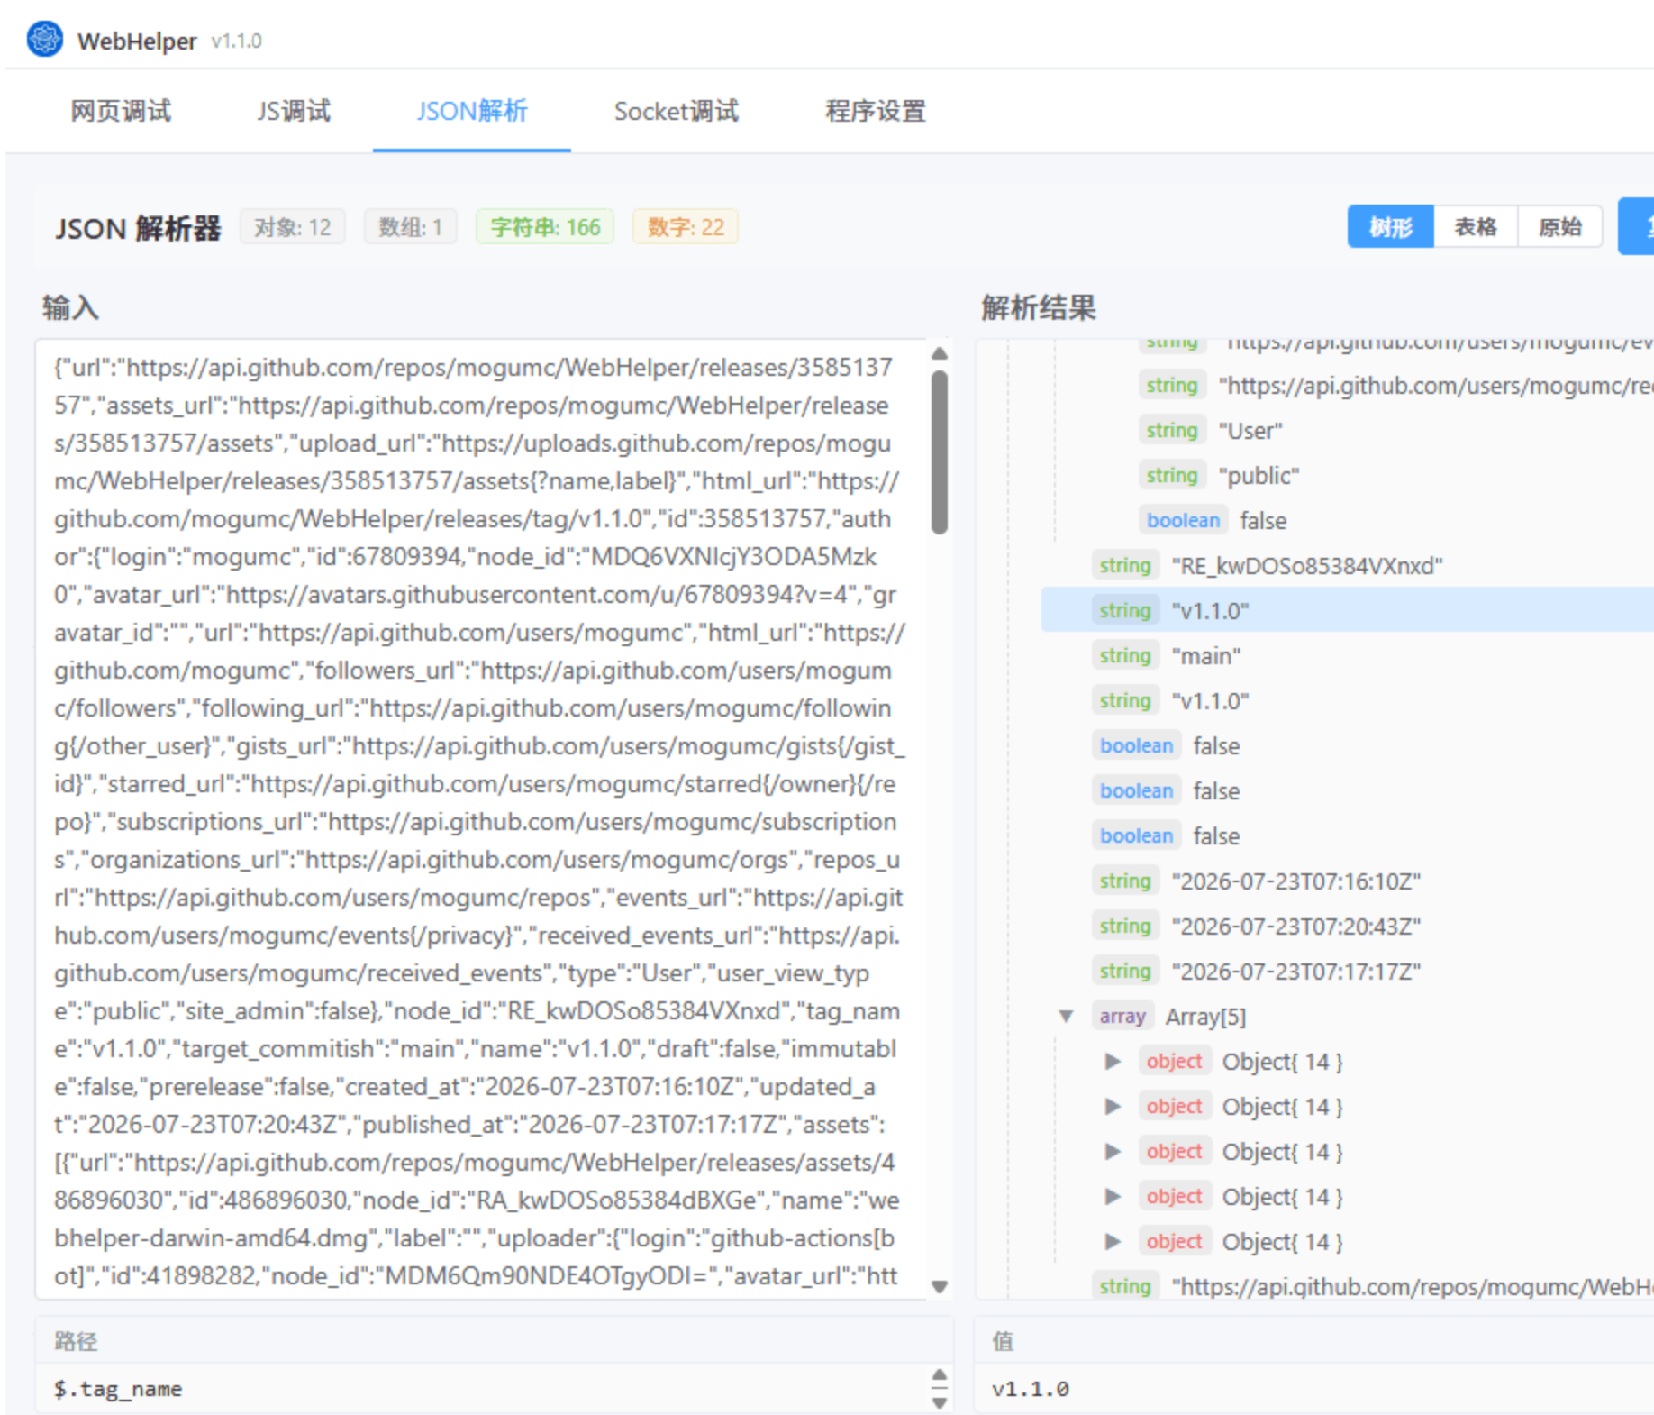Click inside the JSON input text area
The width and height of the screenshot is (1654, 1415).
(480, 818)
